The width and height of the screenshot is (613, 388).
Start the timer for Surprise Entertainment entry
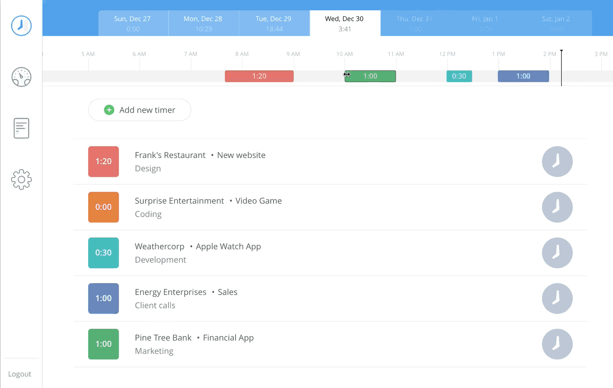(557, 207)
